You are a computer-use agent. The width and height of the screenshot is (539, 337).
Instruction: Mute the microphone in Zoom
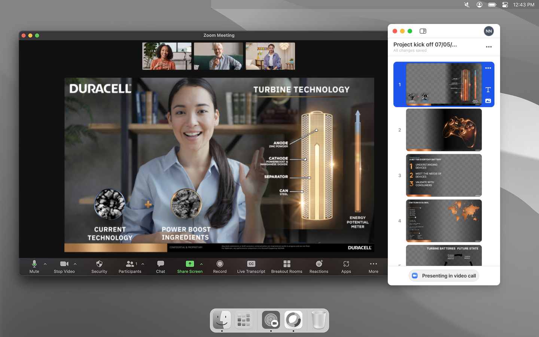click(x=34, y=267)
